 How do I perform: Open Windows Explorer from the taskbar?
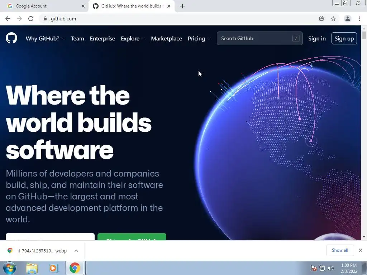(32, 268)
